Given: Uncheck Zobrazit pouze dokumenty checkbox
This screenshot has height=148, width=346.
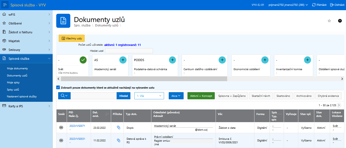Looking at the screenshot, I should point(58,87).
